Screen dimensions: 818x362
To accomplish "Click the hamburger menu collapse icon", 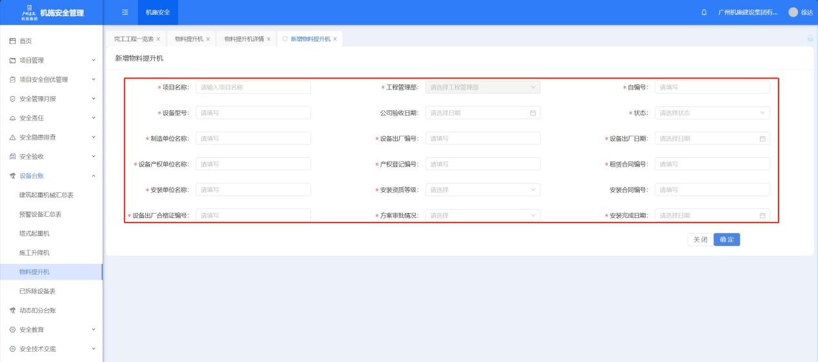I will (125, 12).
